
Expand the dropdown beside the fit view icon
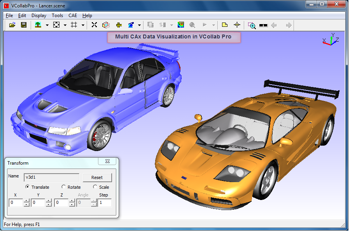coord(65,25)
